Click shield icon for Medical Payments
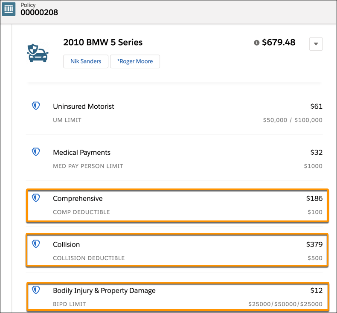The height and width of the screenshot is (313, 337). coord(36,152)
